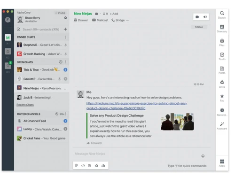
Task: Start a video call with camera icon
Action: tap(197, 17)
